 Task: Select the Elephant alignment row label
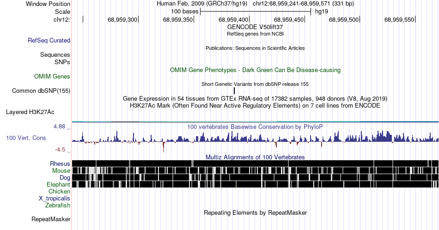click(59, 184)
